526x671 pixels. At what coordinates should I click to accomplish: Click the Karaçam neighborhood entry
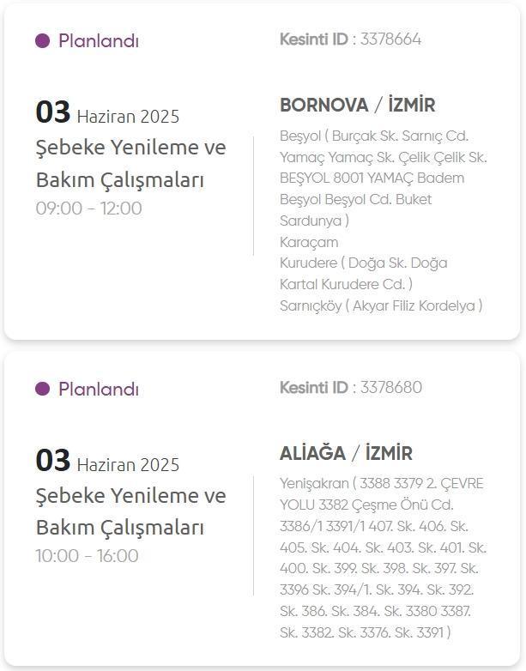(x=309, y=242)
